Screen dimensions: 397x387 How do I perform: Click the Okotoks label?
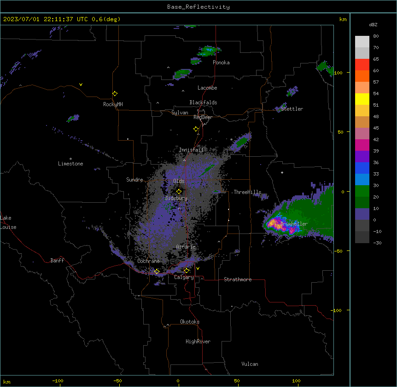point(190,322)
